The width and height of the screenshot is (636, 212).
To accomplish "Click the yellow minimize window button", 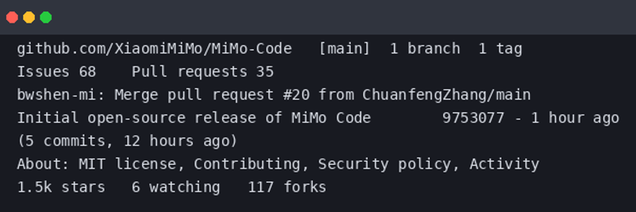I will (29, 17).
